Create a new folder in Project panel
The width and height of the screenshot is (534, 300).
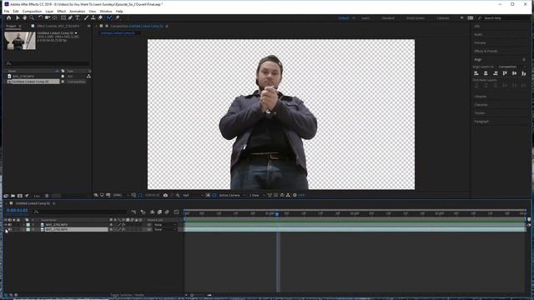pos(13,196)
